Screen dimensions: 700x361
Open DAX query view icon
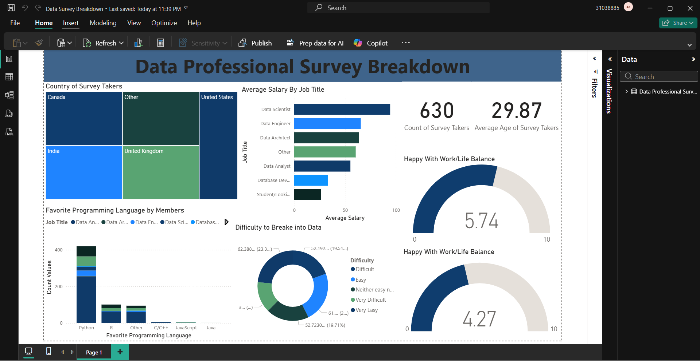tap(9, 114)
